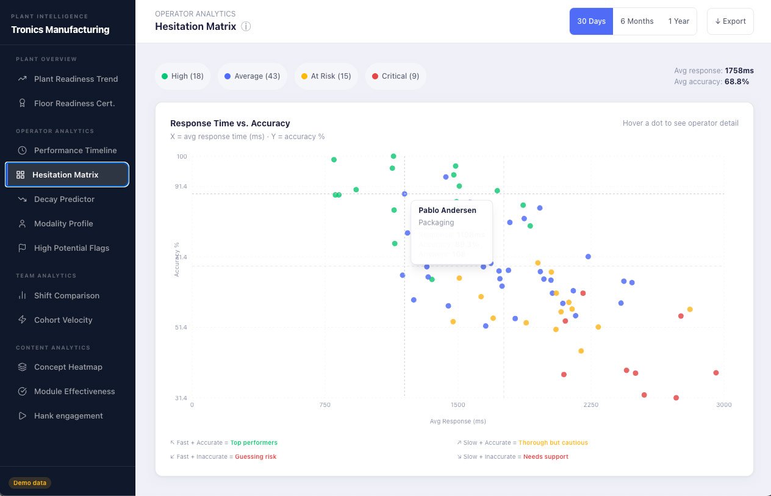Switch to the 6 Months view

click(x=637, y=21)
